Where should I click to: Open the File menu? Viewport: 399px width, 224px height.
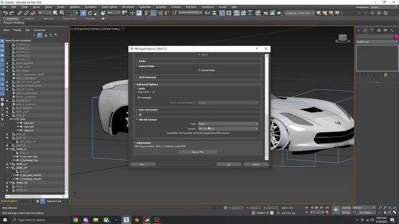pos(4,7)
